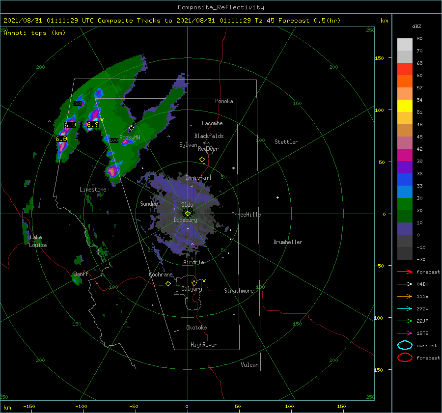This screenshot has height=413, width=442.
Task: Click the yellow radar site marker near Olds
Action: (x=188, y=214)
